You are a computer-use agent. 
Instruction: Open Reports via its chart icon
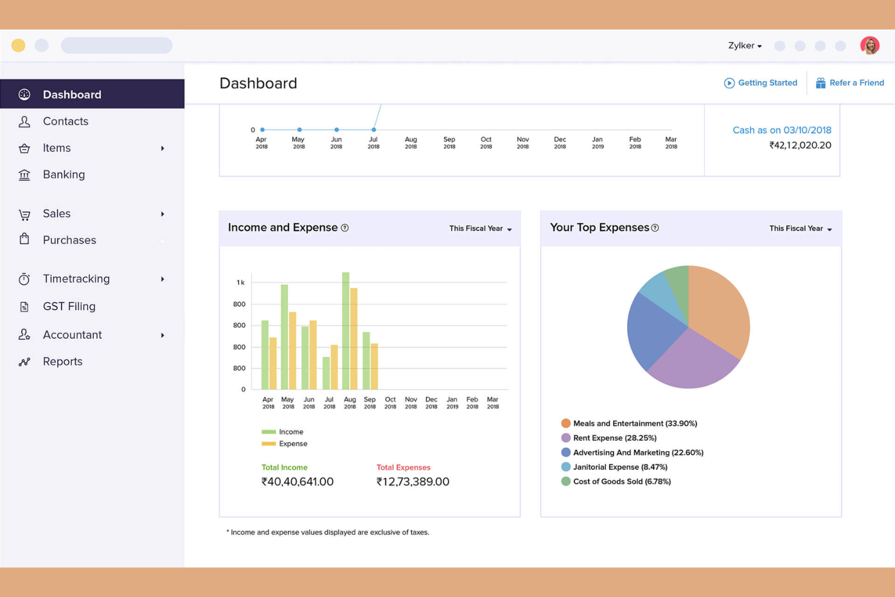coord(24,361)
